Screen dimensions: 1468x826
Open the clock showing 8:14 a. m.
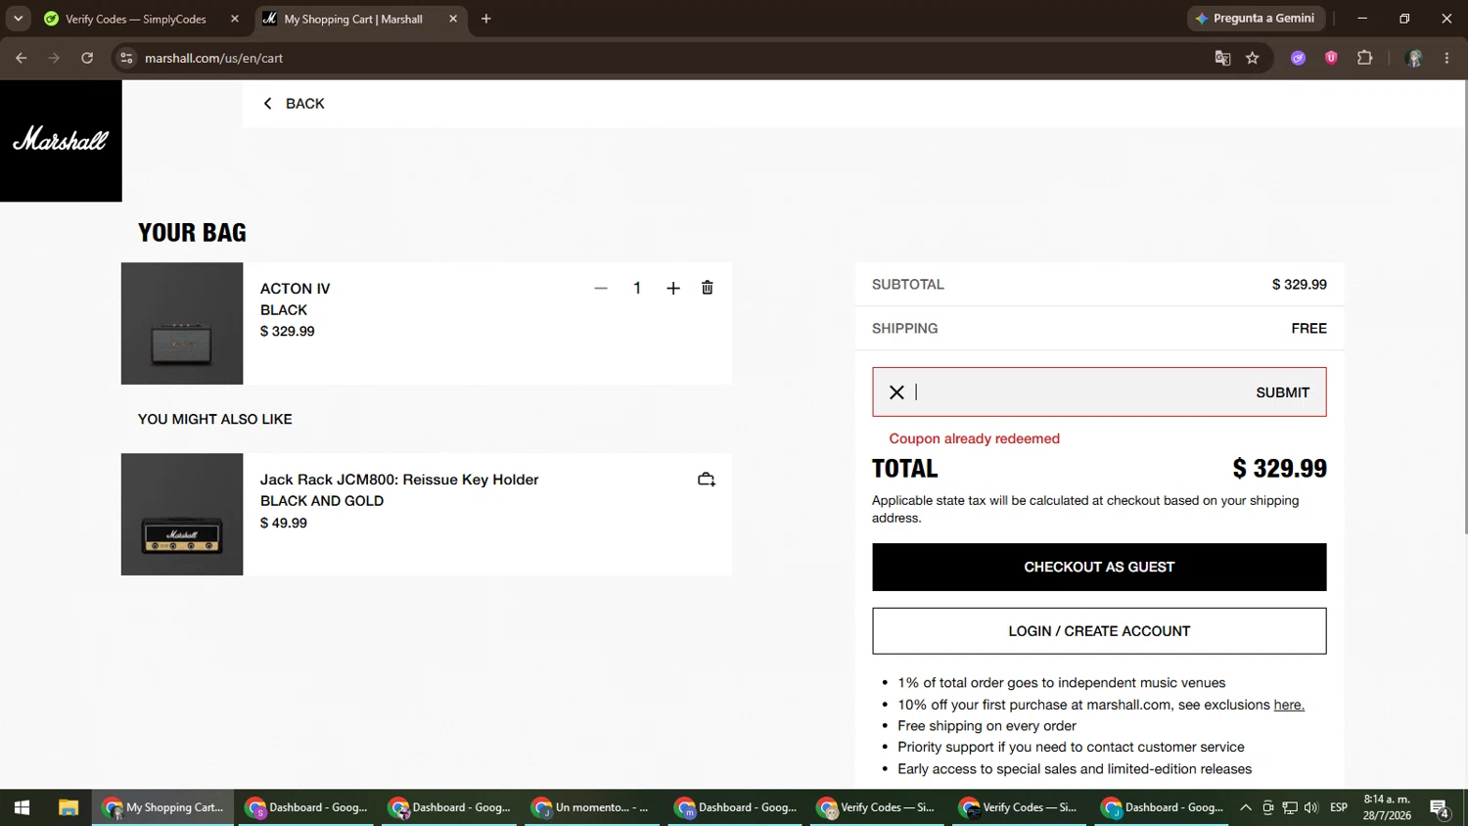click(1387, 807)
